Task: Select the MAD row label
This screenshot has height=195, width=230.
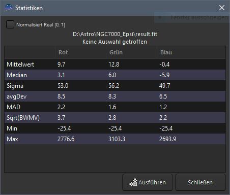Action: 13,107
